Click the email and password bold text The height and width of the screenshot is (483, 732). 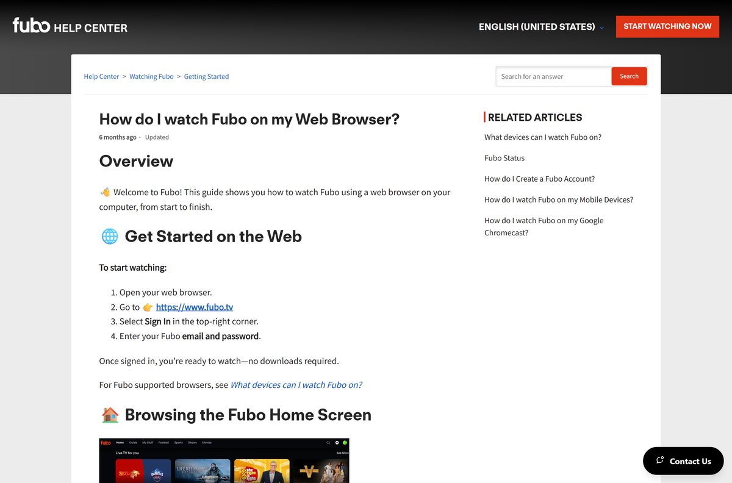[221, 336]
